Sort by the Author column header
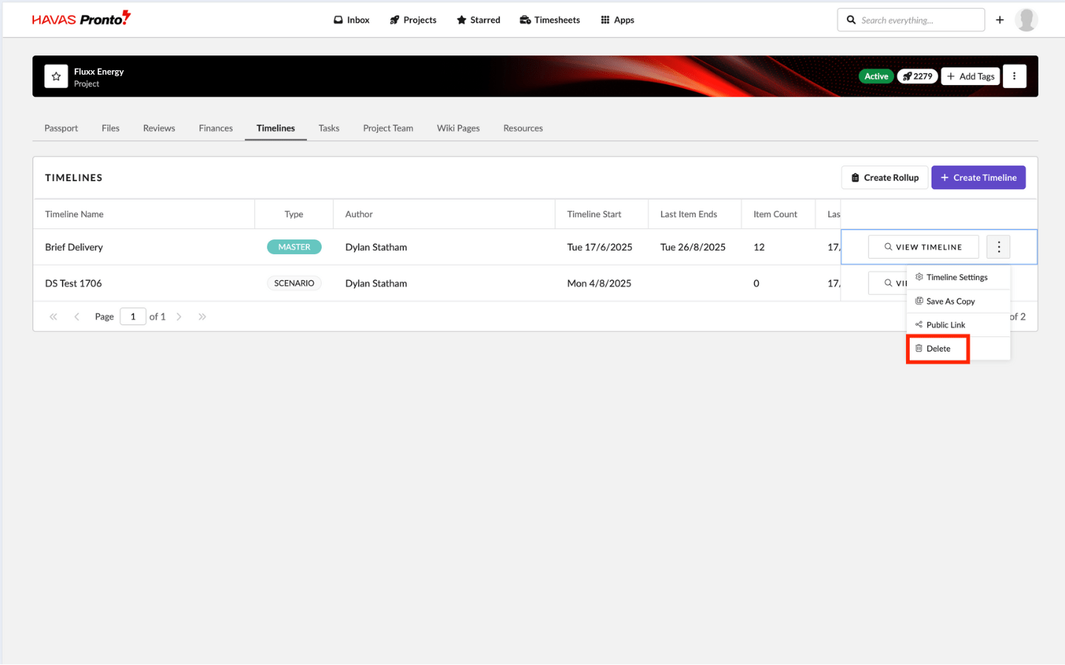The height and width of the screenshot is (665, 1065). click(x=444, y=214)
